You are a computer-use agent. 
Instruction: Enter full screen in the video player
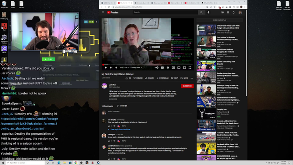pos(190,67)
